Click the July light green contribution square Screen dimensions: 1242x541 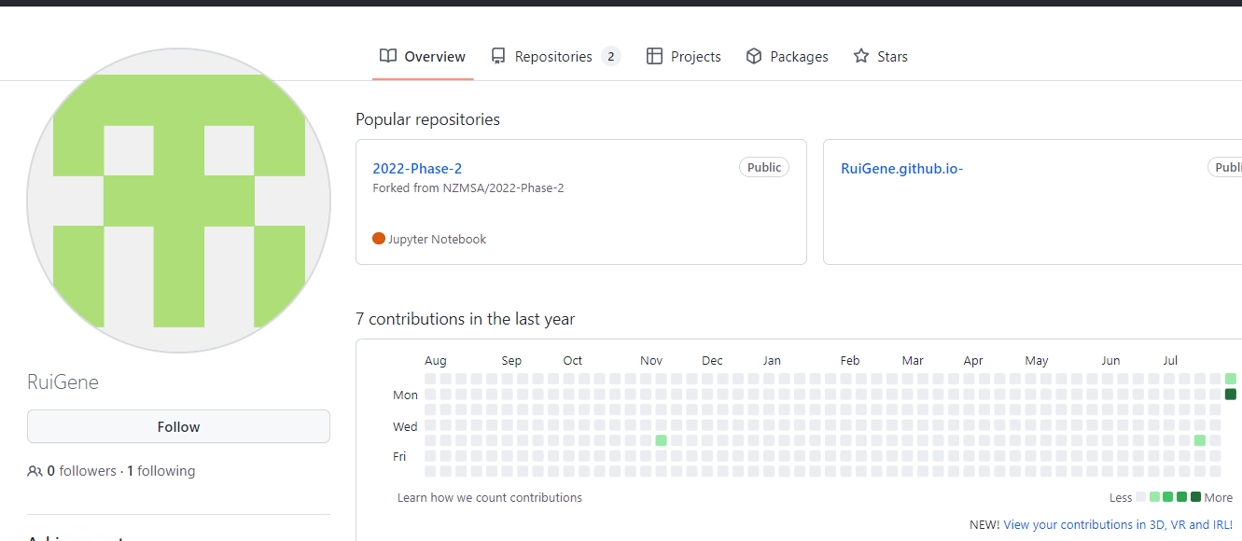point(1200,440)
